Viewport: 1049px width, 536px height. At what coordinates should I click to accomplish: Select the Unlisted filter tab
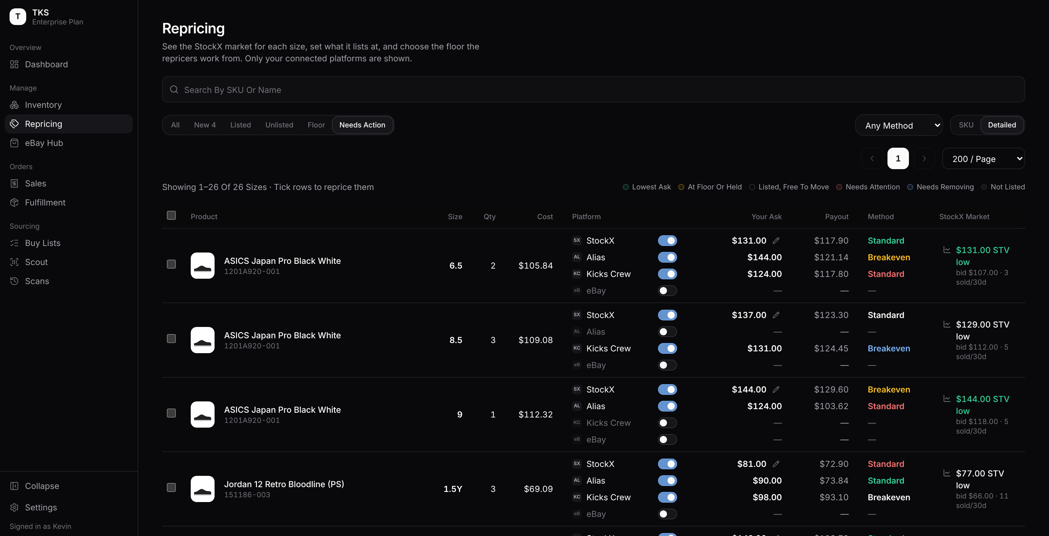click(279, 125)
